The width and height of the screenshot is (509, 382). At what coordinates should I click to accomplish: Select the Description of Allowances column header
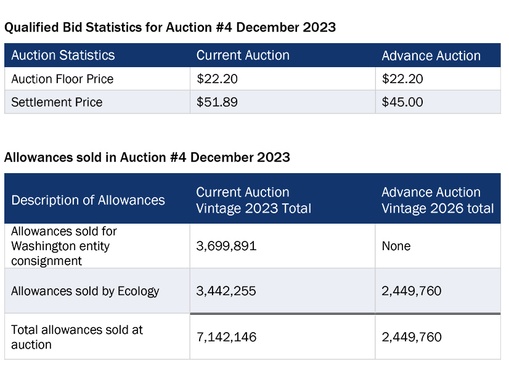(x=88, y=200)
